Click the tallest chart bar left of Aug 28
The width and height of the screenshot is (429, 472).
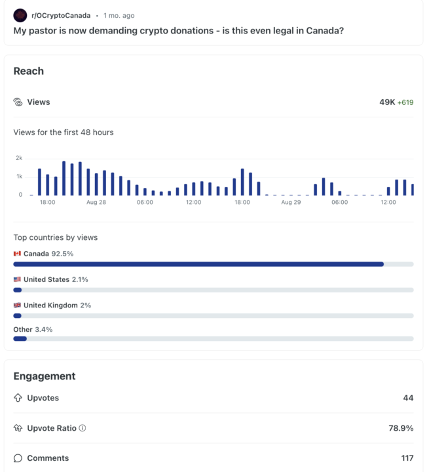(64, 178)
